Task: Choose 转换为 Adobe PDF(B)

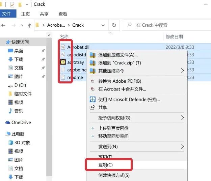Action: 137,81
